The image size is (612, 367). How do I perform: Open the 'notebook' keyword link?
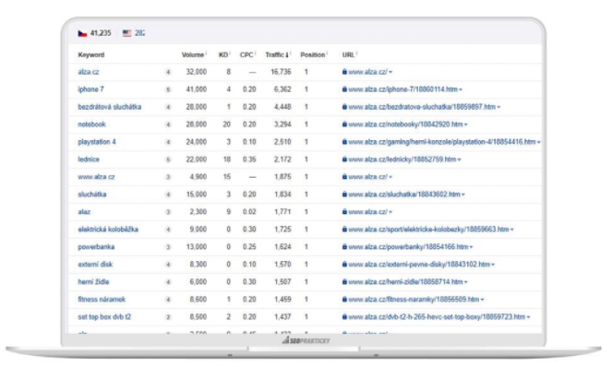[91, 124]
